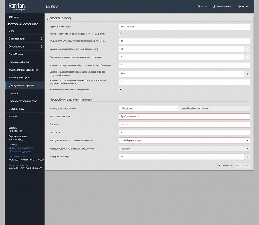
Task: Click the Имя пользователя input field
Action: 184,116
